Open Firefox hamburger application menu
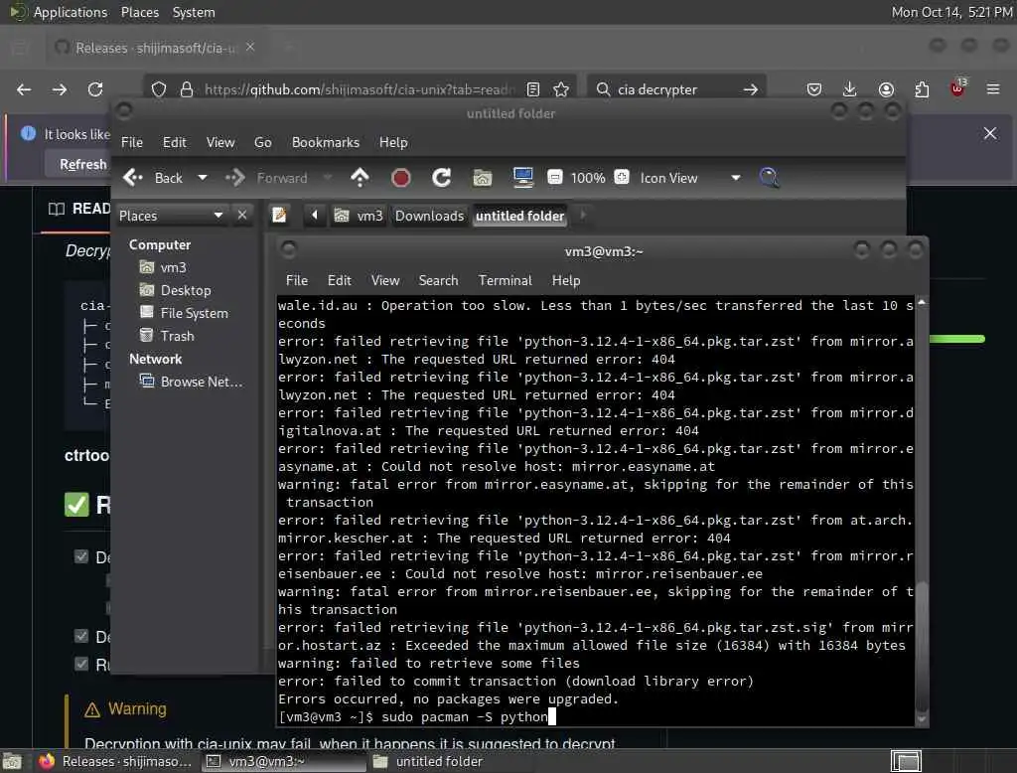Screen dimensions: 1017x773 993,89
